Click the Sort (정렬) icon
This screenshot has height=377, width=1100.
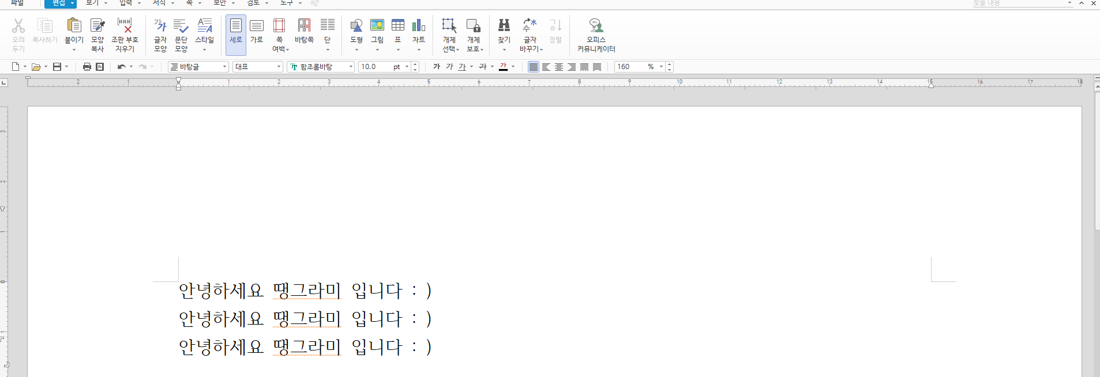[x=555, y=25]
